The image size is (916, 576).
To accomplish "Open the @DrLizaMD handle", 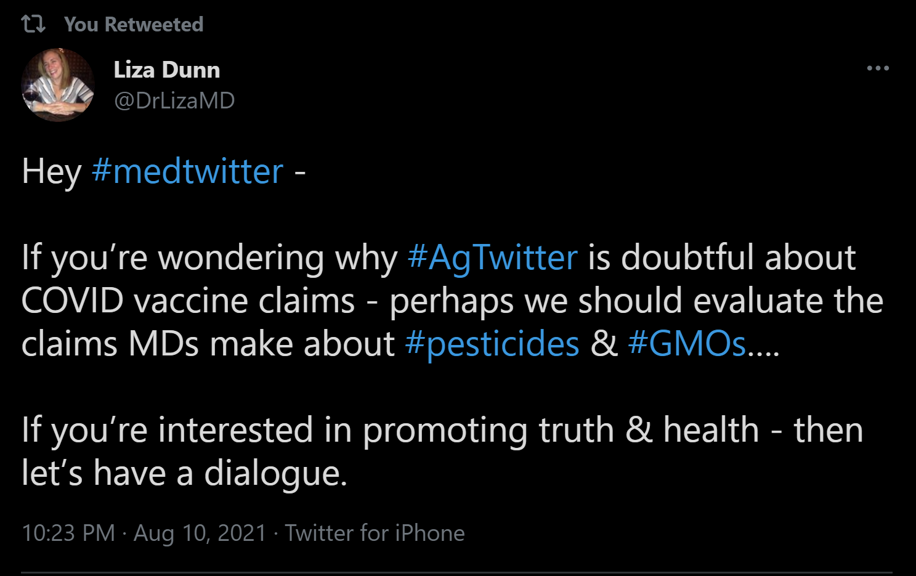I will [x=174, y=100].
